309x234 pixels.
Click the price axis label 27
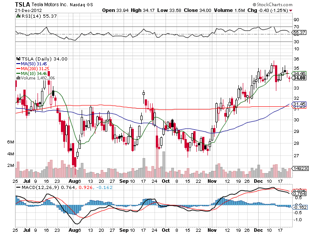tap(296, 156)
